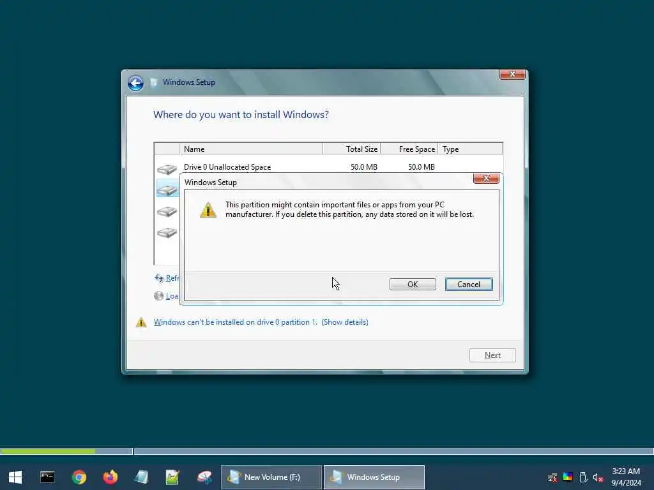Launch Firefox from taskbar
The image size is (654, 490).
tap(110, 477)
